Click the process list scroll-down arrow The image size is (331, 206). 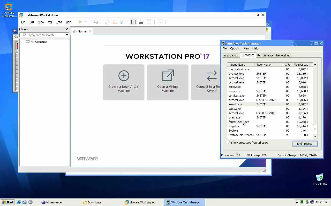point(315,136)
